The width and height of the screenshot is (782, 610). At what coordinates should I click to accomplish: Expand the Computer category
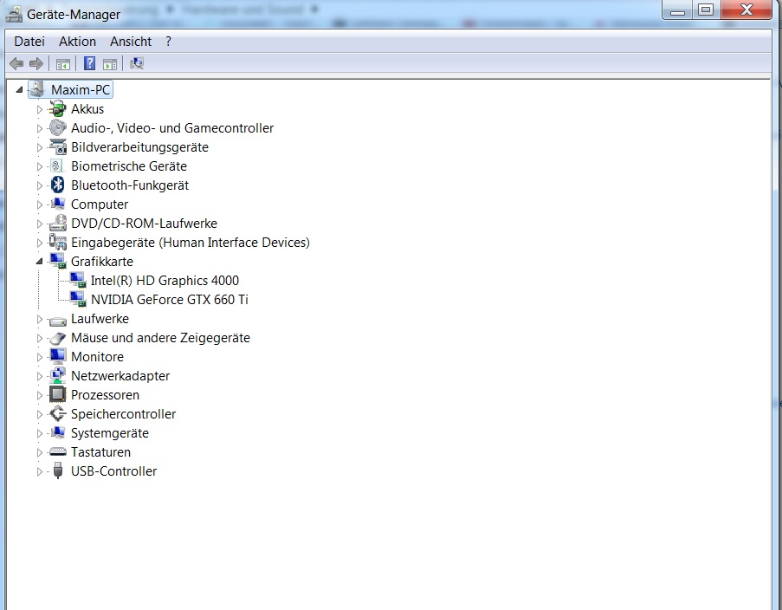point(39,204)
